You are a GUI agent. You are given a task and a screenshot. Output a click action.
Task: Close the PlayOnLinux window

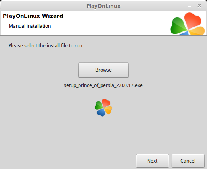(x=199, y=6)
